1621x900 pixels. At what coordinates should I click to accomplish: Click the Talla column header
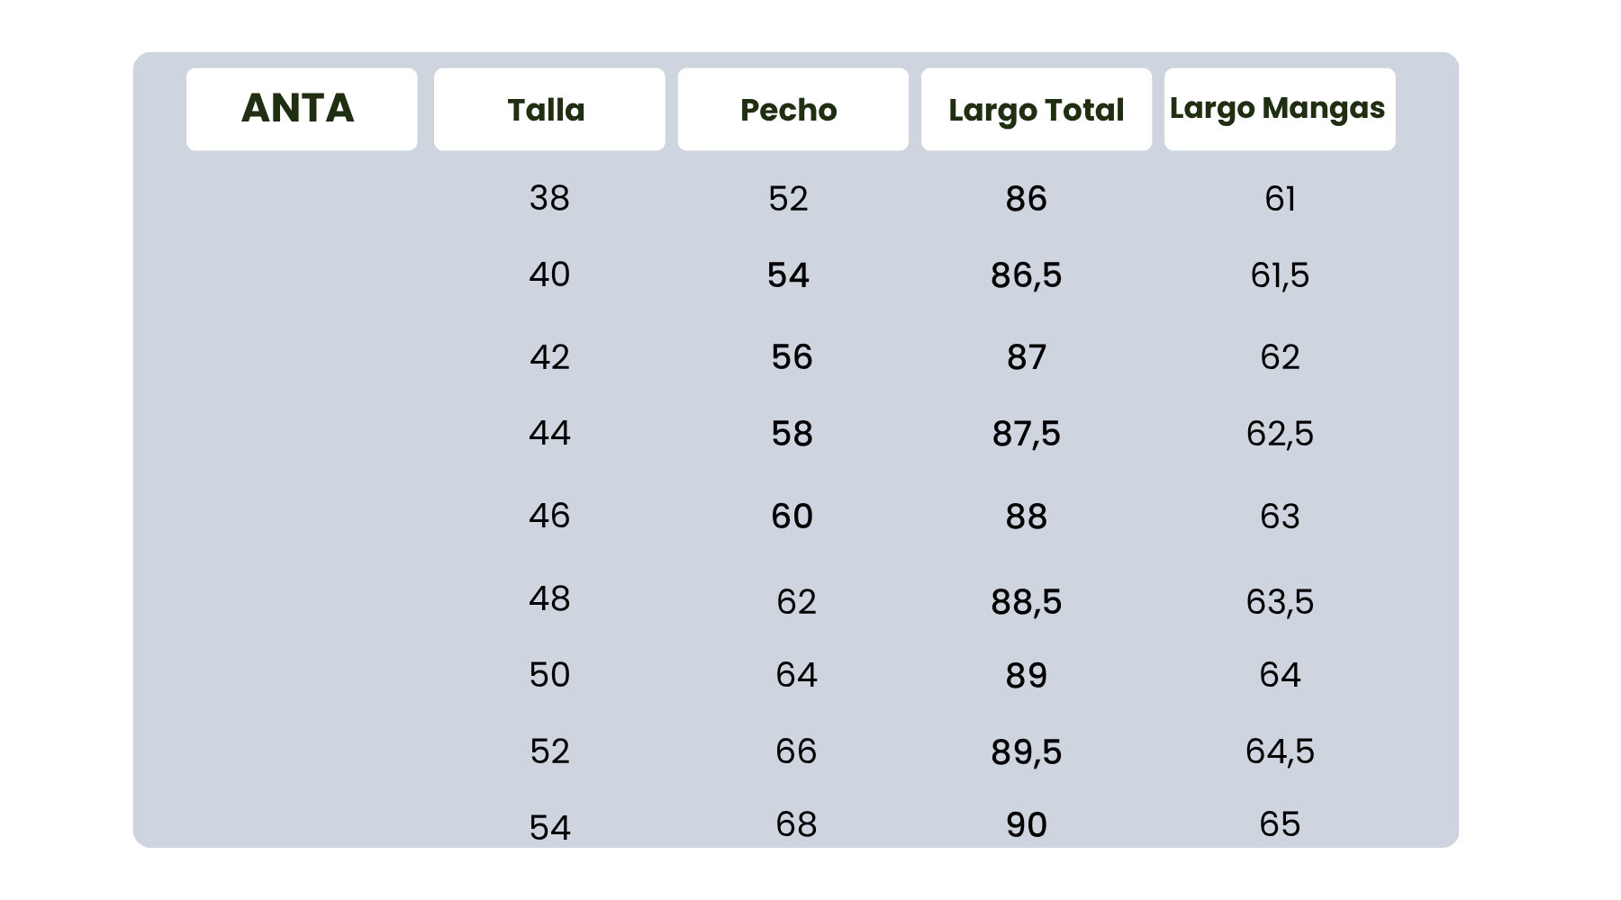pos(548,110)
